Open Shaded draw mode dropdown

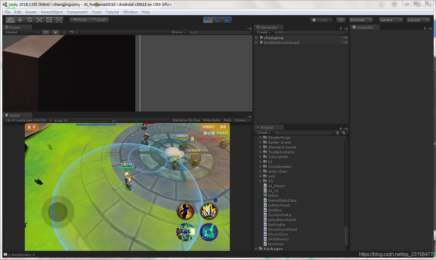(22, 32)
